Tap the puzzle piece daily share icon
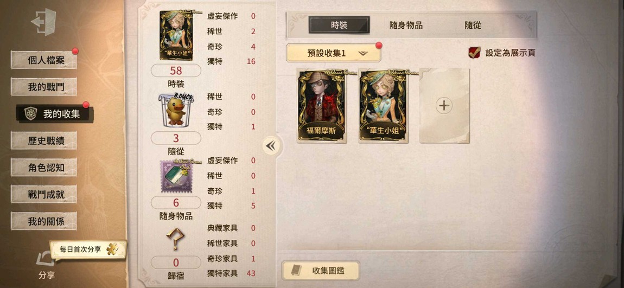 [112, 249]
